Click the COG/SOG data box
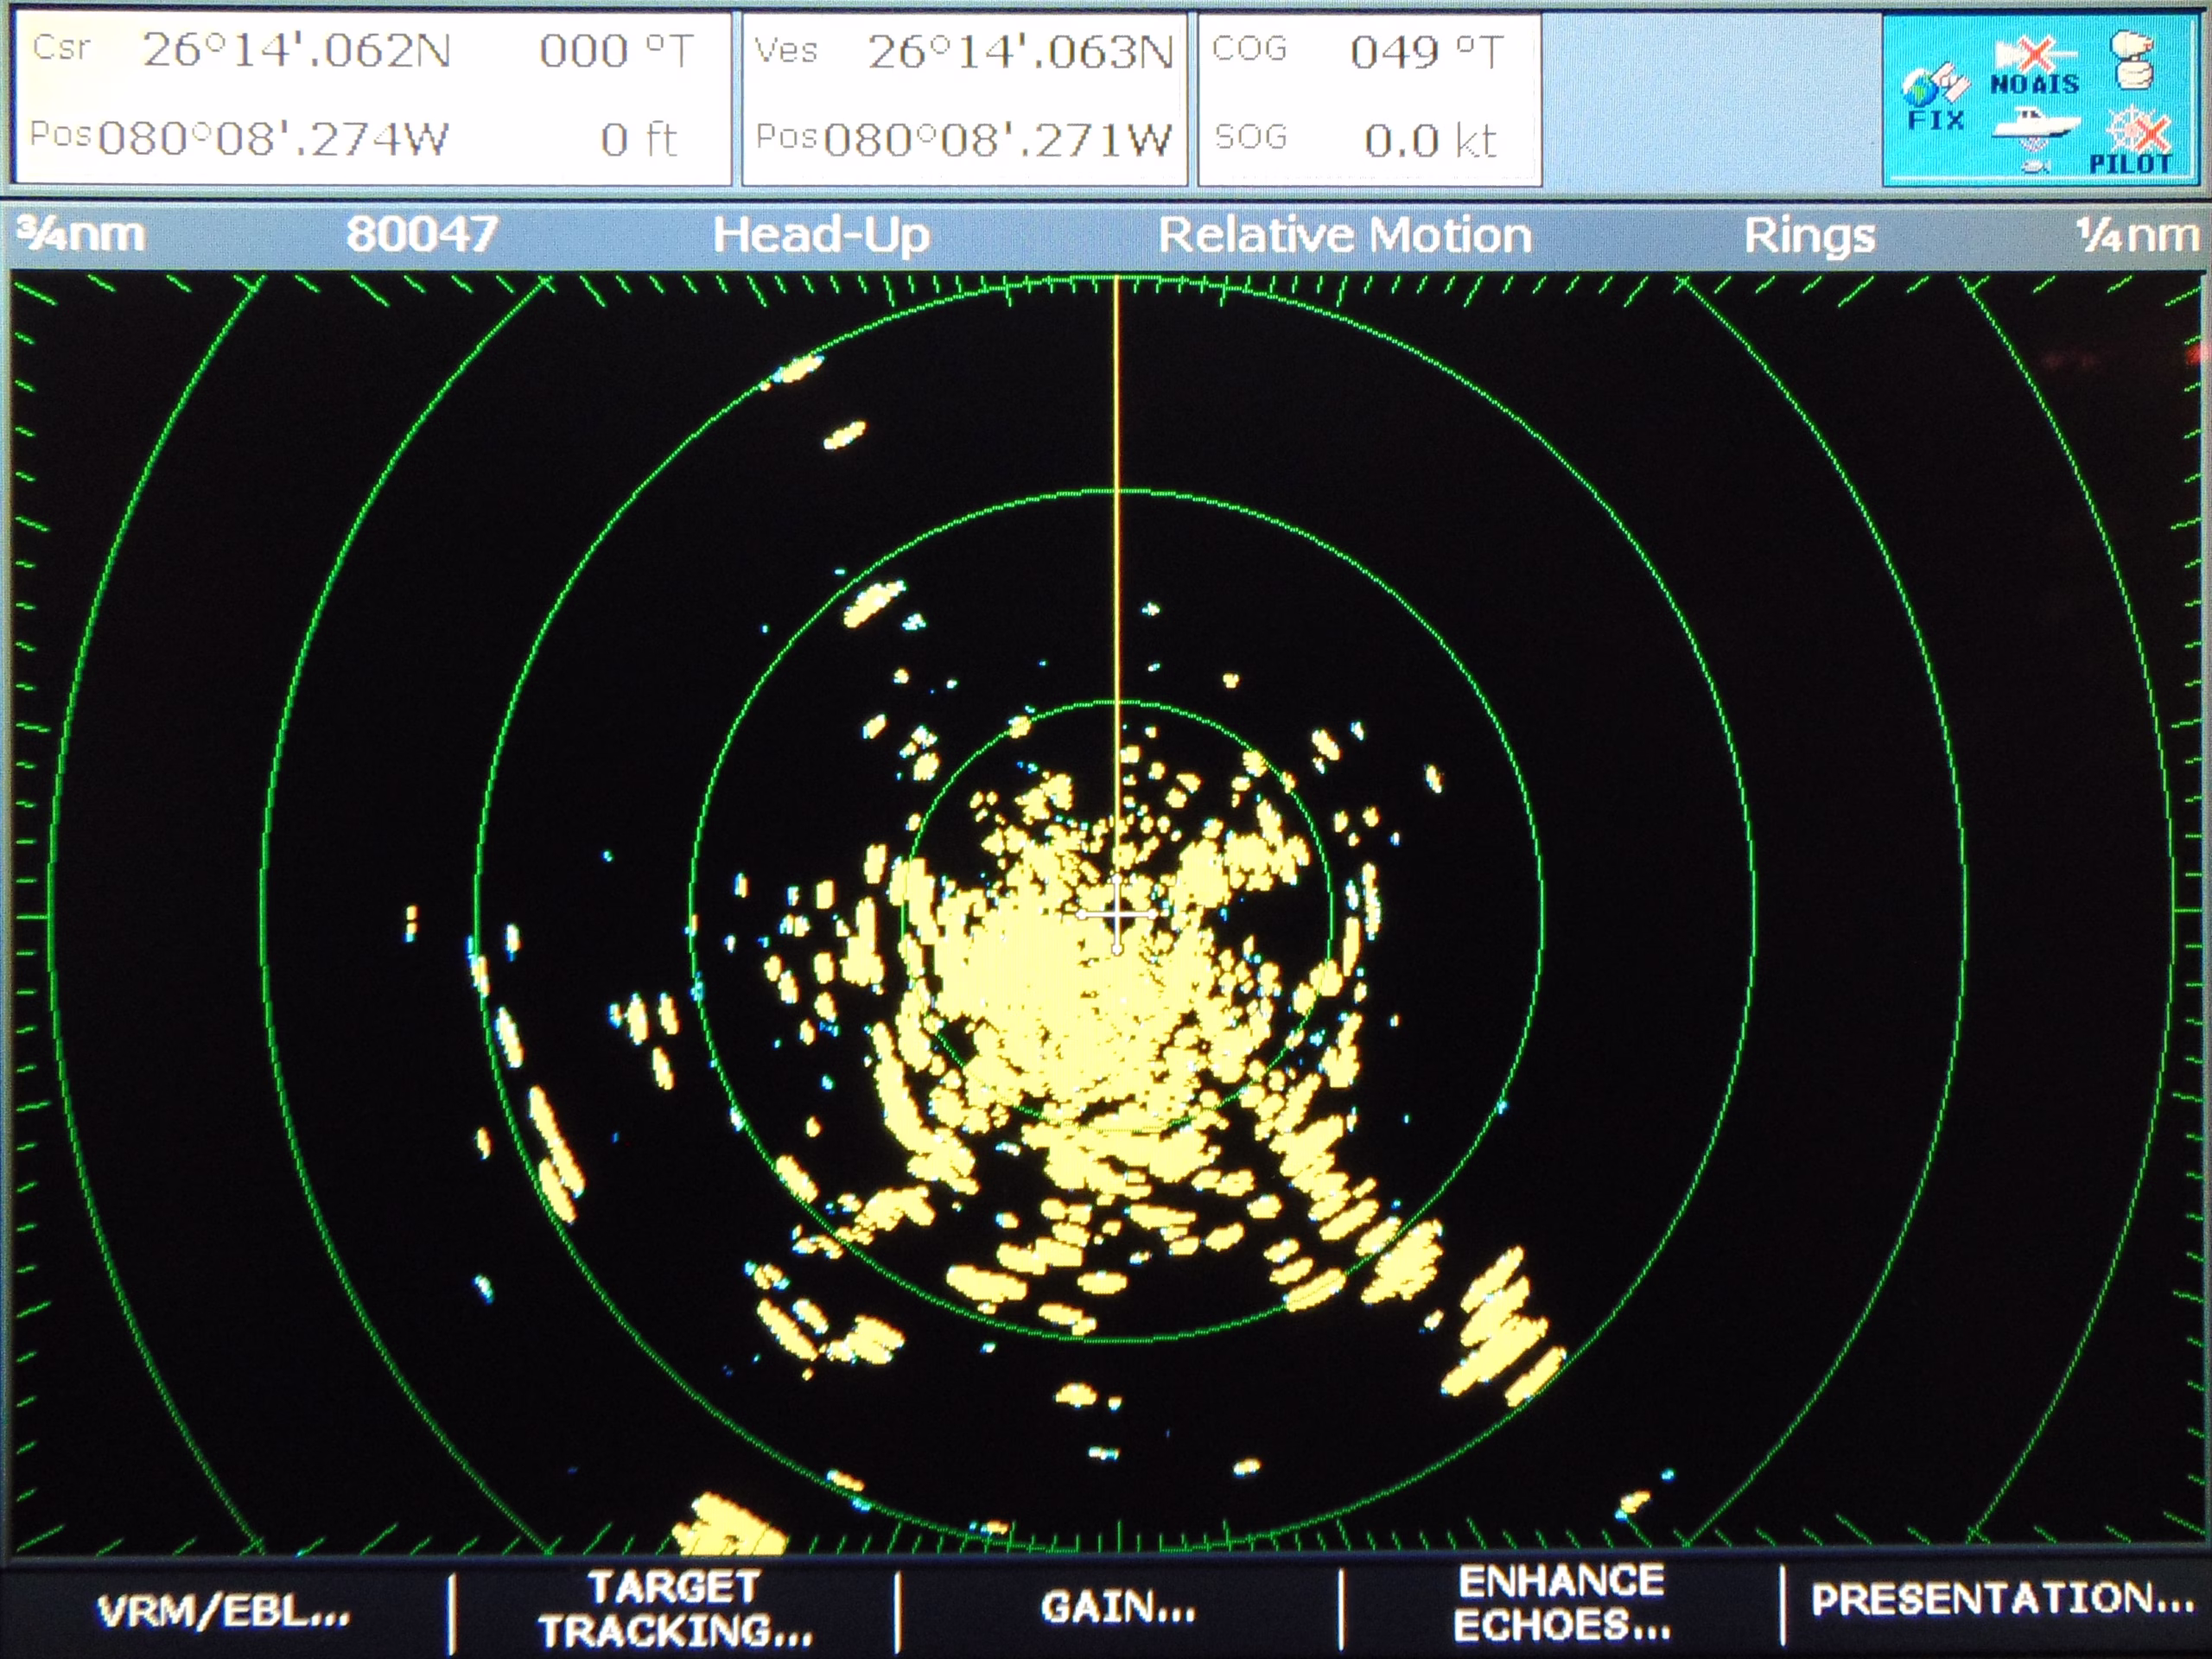This screenshot has width=2212, height=1659. click(x=1369, y=97)
